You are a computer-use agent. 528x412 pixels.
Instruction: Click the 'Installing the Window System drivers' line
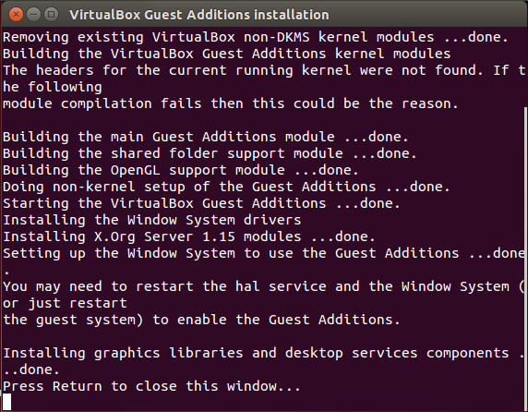point(152,220)
